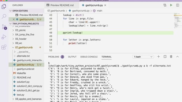This screenshot has height=102, width=182.
Task: Click the 07_gashlycrumb breadcrumb
Action: point(56,11)
